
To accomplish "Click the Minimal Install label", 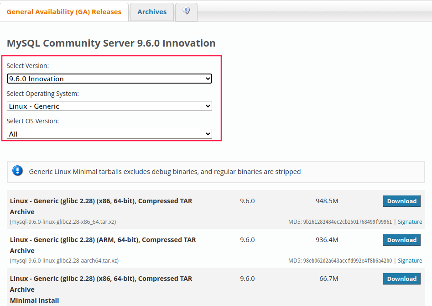I will pos(34,301).
